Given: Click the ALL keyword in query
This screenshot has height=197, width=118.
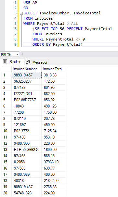Looking at the screenshot, I should (x=74, y=24).
